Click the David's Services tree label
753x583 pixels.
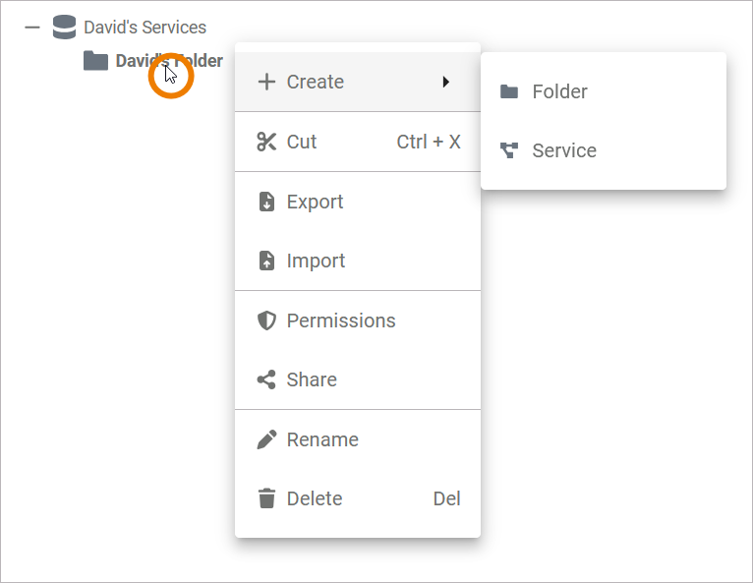145,28
